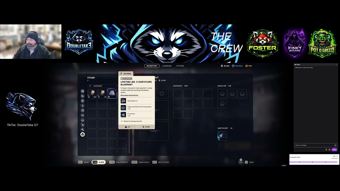Click the second-row Quick Use slot
The width and height of the screenshot is (340, 191).
(x=222, y=103)
